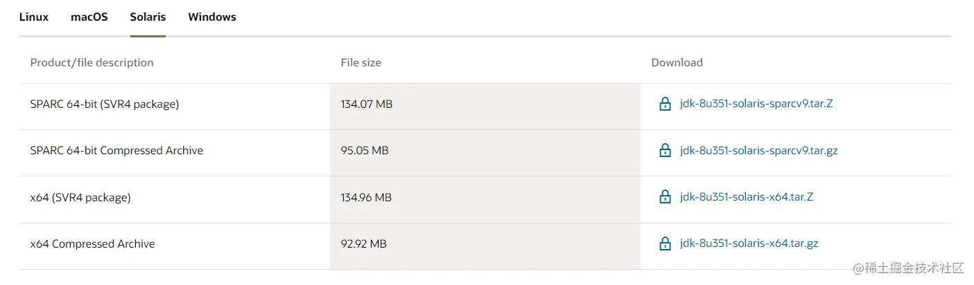Select the SPARC 64-bit (SVR4 package) row text
The width and height of the screenshot is (974, 285).
[105, 104]
